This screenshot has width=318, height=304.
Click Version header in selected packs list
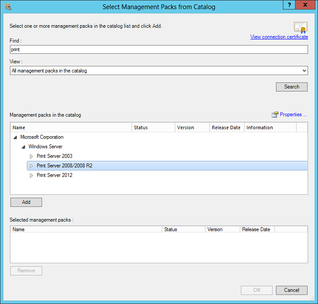coord(223,229)
